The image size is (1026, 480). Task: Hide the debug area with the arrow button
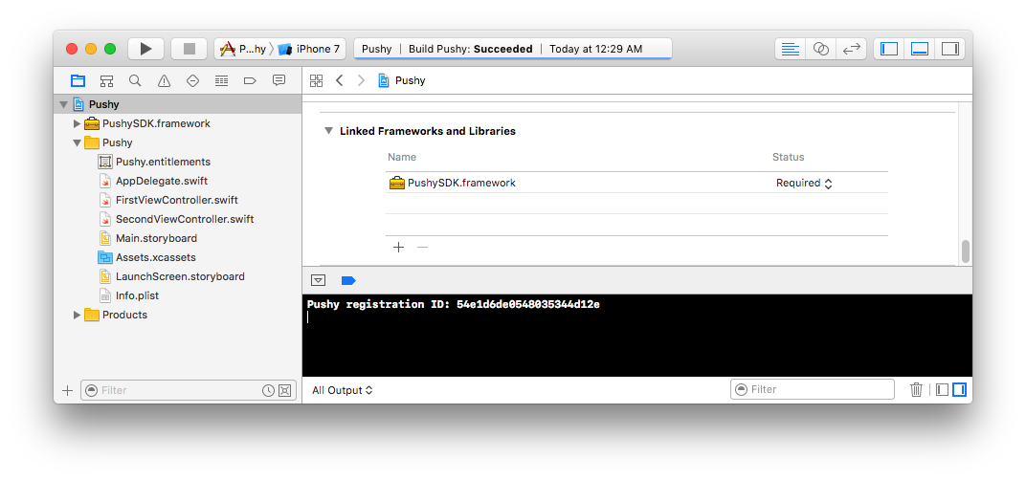(318, 280)
